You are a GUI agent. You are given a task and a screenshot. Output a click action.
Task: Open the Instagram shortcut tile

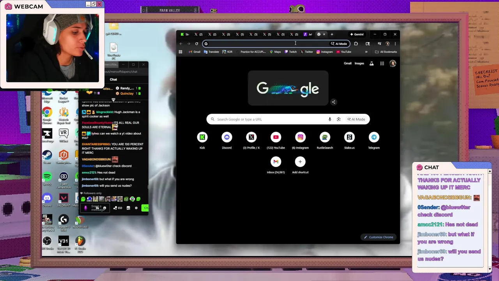[300, 140]
